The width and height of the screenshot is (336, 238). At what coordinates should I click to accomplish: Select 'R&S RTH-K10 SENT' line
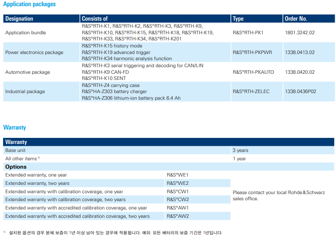click(104, 79)
